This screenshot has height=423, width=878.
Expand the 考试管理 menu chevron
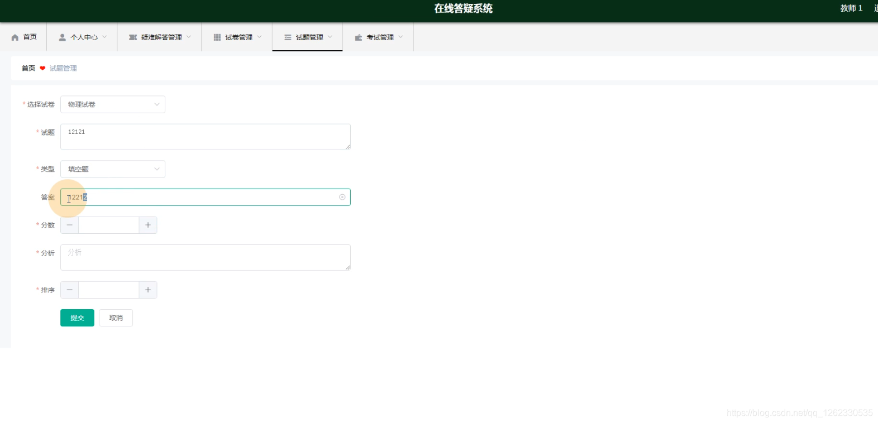click(x=400, y=37)
